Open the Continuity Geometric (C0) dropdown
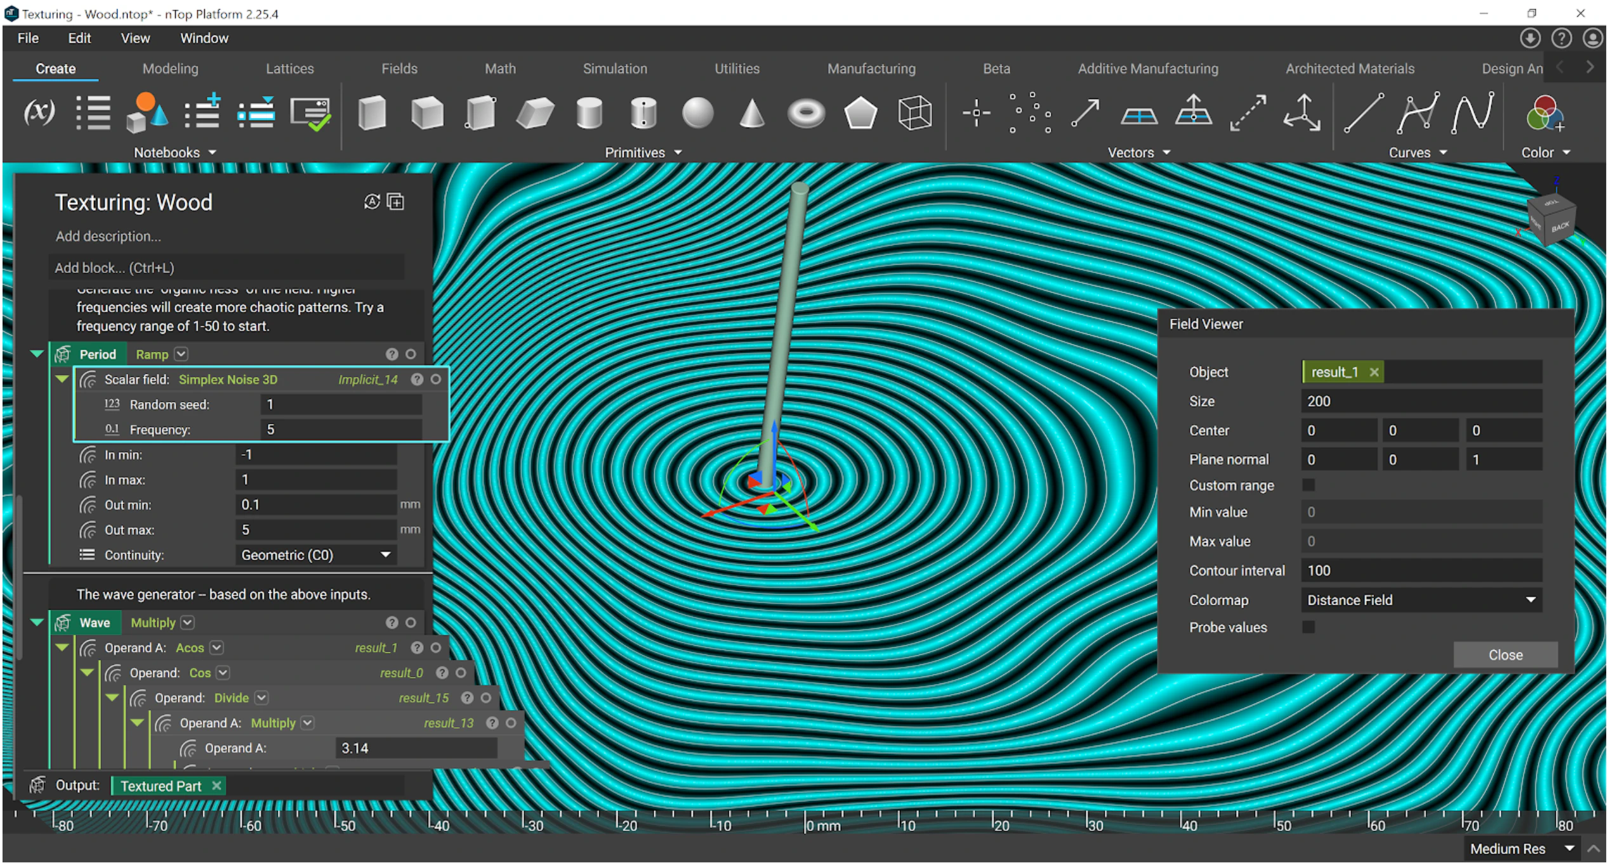 [315, 555]
